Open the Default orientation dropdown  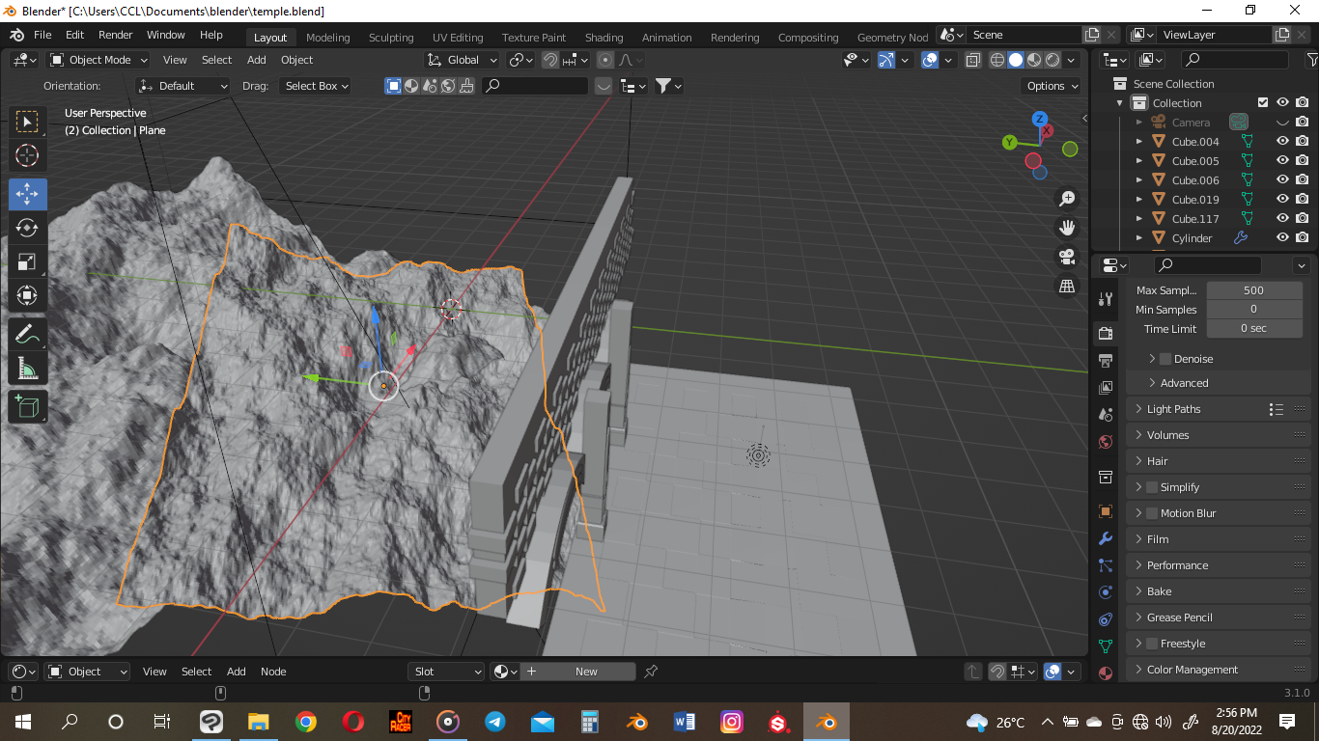183,86
